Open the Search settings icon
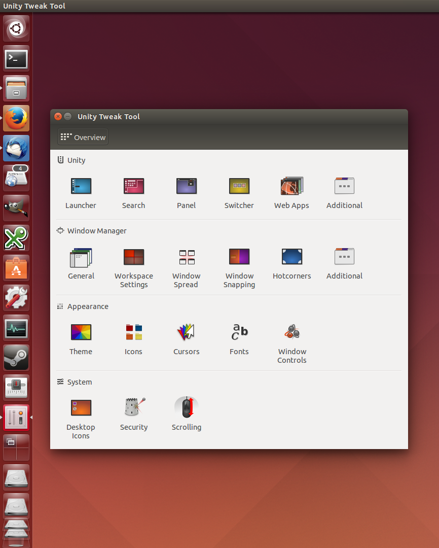Image resolution: width=439 pixels, height=548 pixels. pos(133,186)
